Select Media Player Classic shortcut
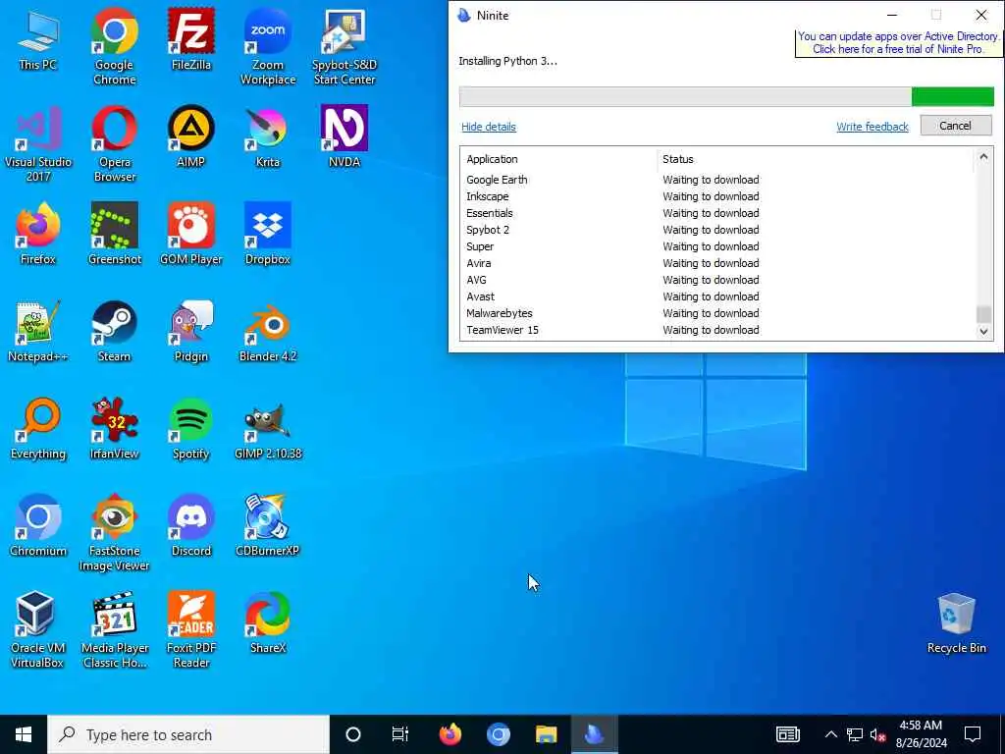The height and width of the screenshot is (754, 1005). click(114, 629)
